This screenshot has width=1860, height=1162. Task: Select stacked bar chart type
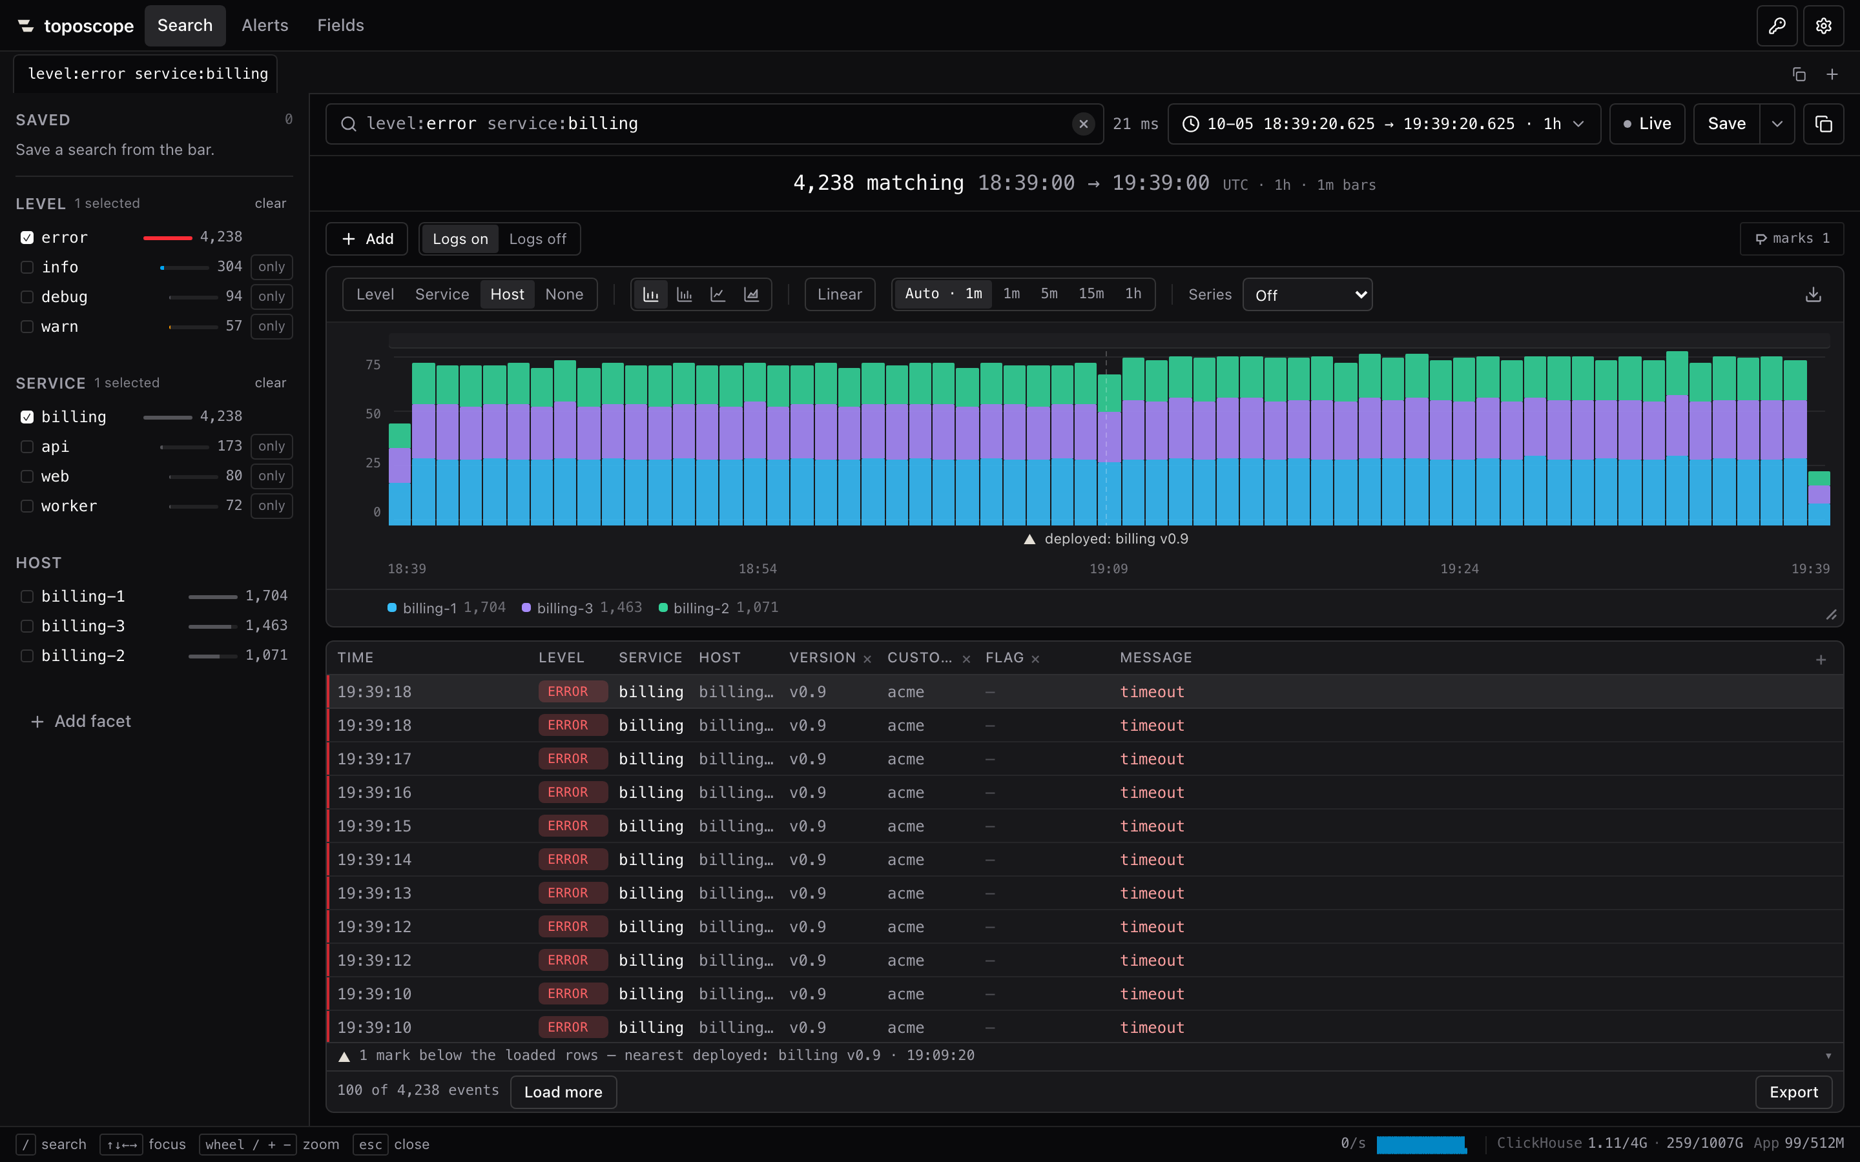[651, 294]
